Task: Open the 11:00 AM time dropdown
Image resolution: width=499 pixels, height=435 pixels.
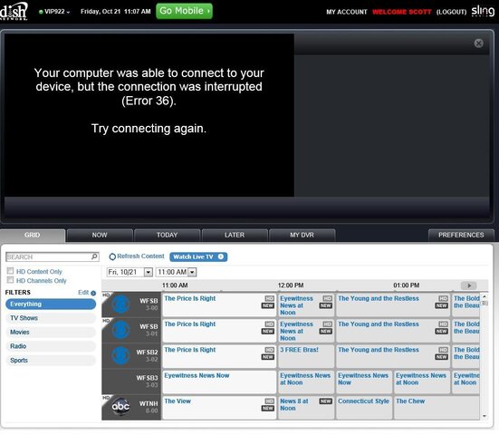Action: coord(192,272)
